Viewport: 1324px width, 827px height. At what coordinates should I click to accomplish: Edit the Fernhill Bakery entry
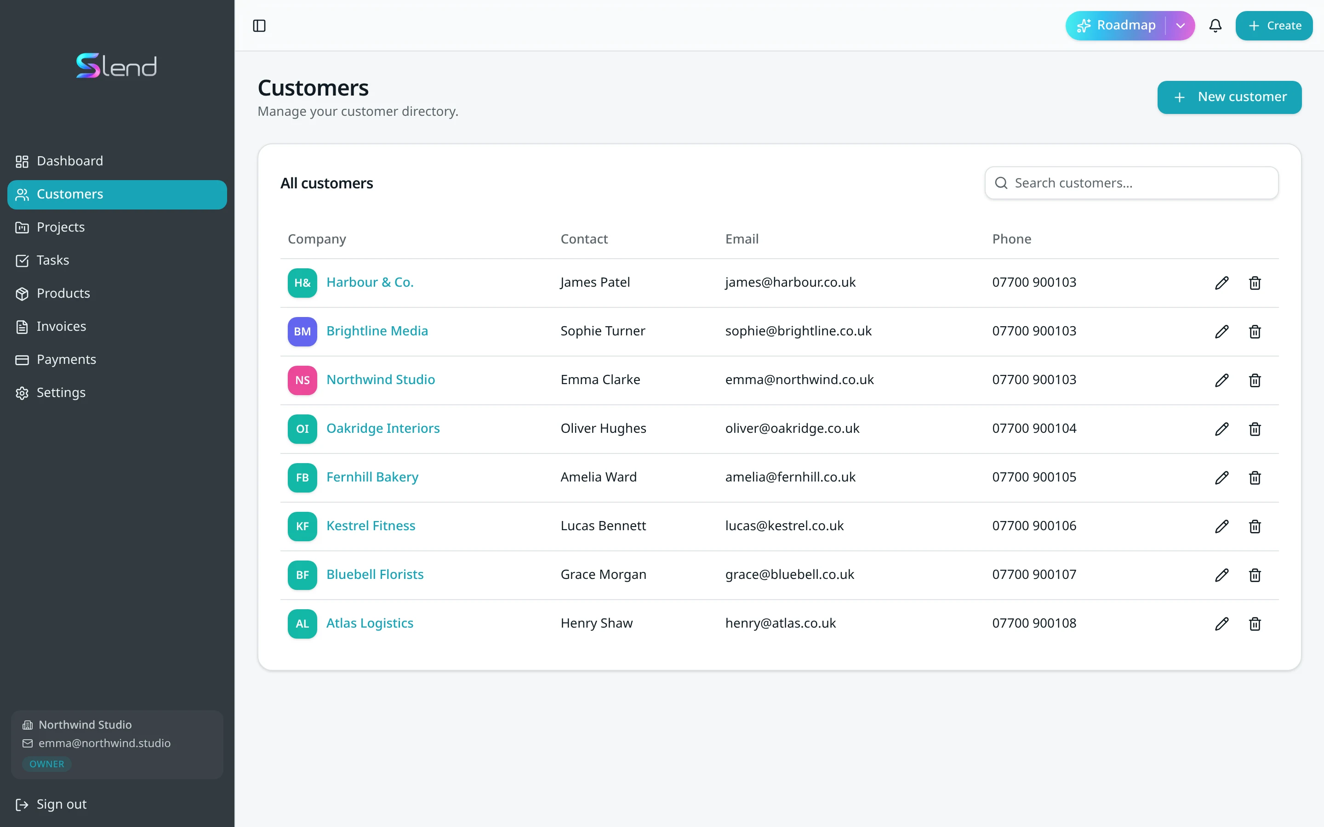point(1221,477)
